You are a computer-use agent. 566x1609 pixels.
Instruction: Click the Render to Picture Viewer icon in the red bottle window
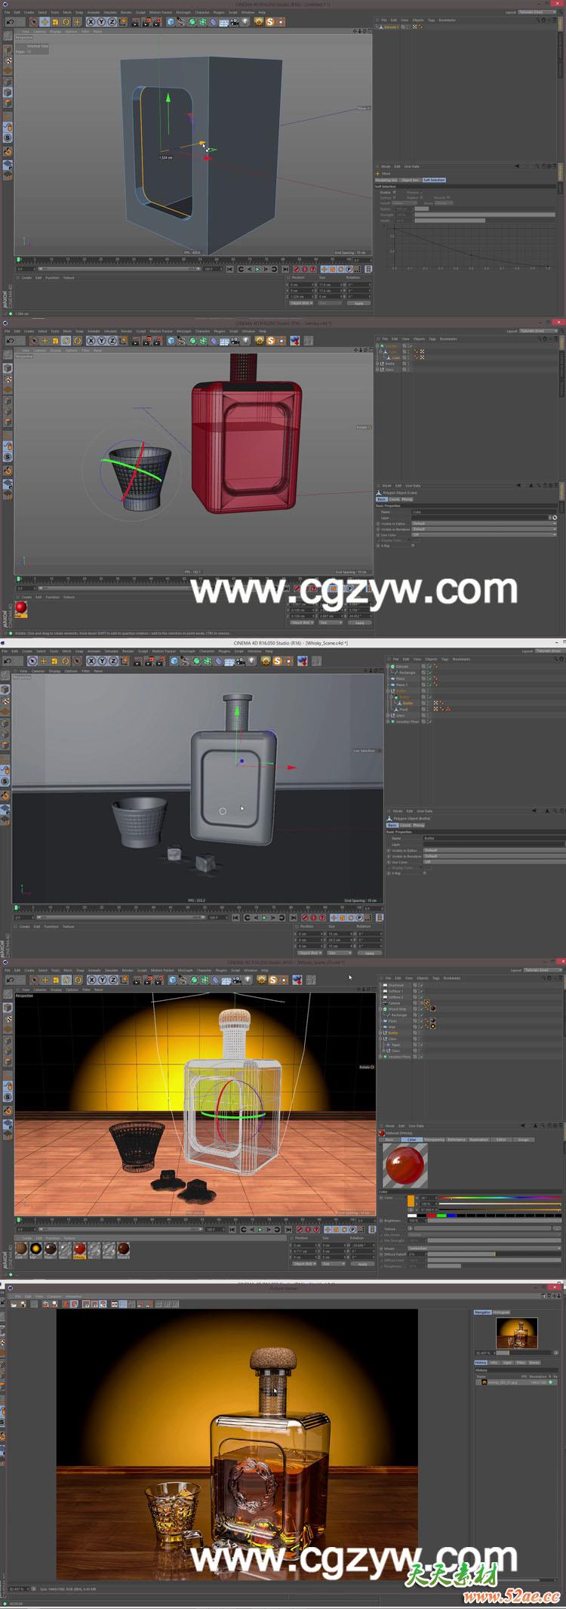point(146,341)
